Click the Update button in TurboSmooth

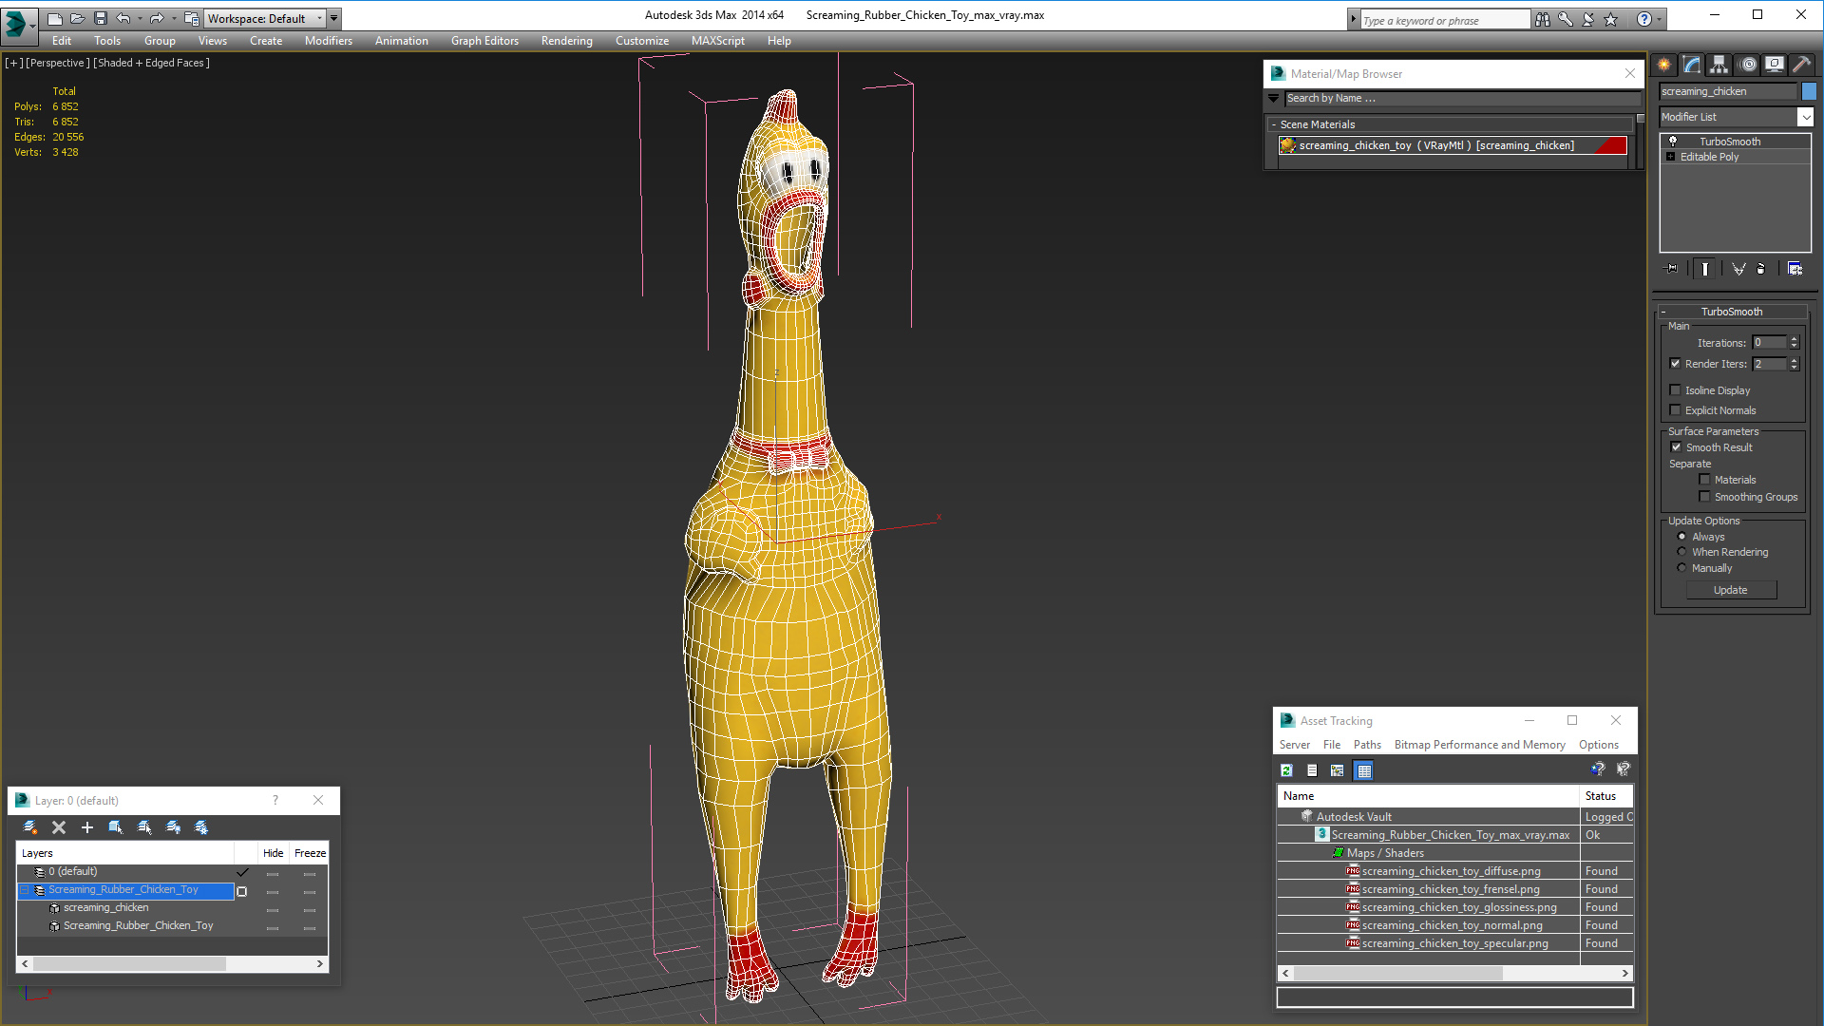pyautogui.click(x=1730, y=590)
